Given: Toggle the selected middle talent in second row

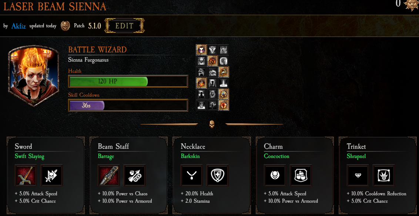Looking at the screenshot, I should [x=212, y=61].
